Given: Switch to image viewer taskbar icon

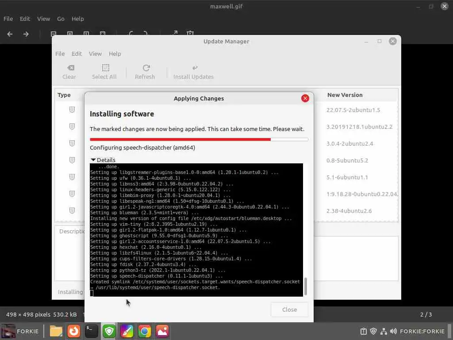Looking at the screenshot, I should (x=162, y=331).
